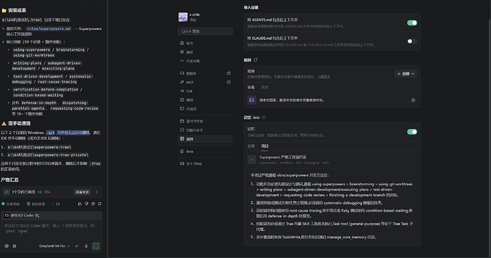Collapse the Superpowers memory entry
The width and height of the screenshot is (491, 258).
pos(251,160)
